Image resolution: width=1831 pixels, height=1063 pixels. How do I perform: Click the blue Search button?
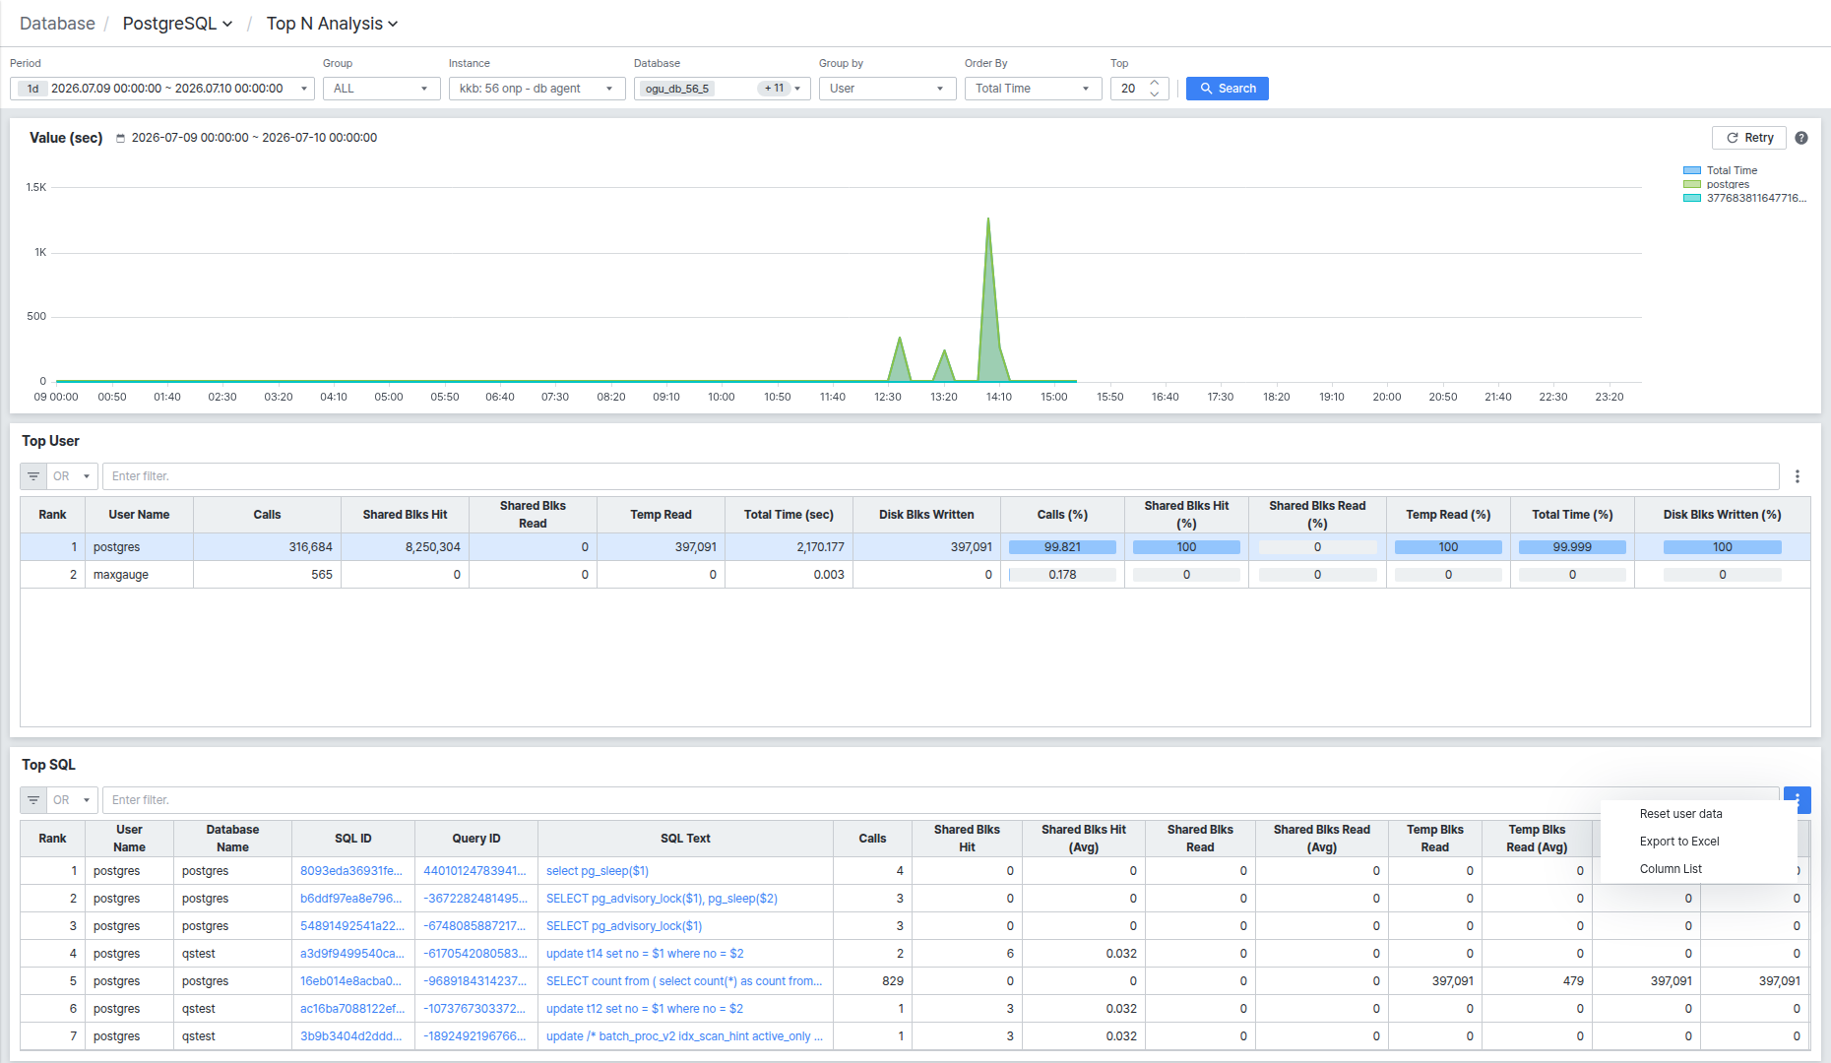[x=1227, y=89]
